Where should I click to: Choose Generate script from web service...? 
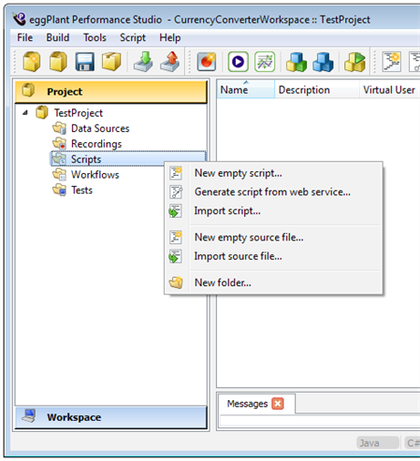point(273,192)
